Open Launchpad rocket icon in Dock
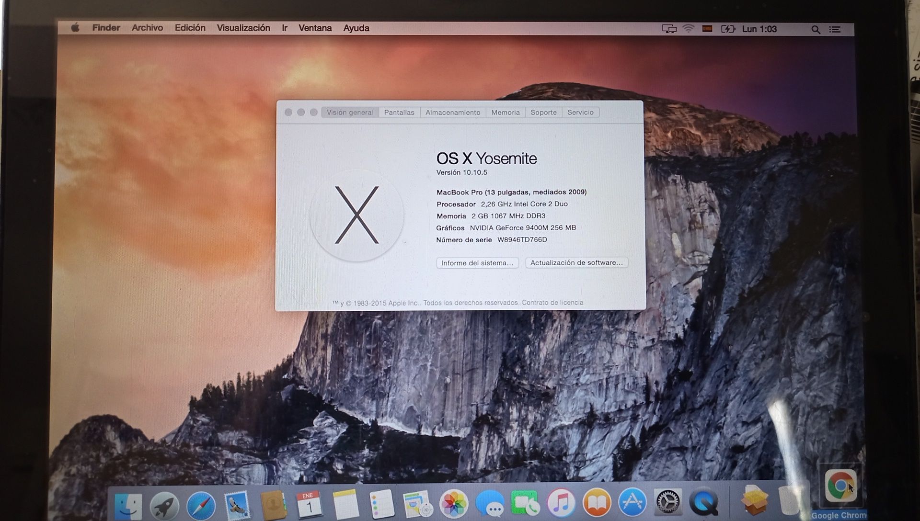 (164, 506)
